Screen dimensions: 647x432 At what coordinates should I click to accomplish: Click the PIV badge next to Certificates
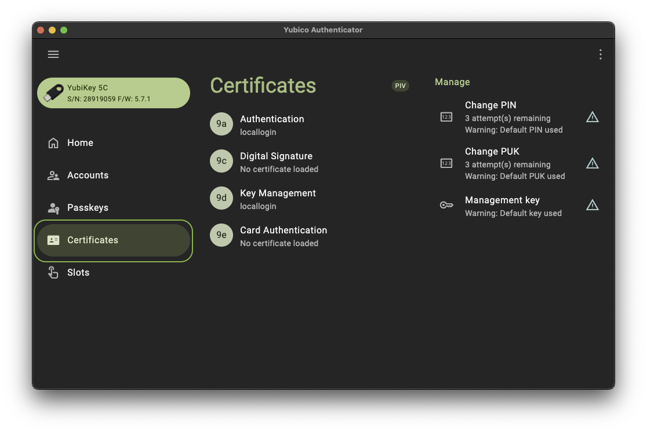(400, 86)
